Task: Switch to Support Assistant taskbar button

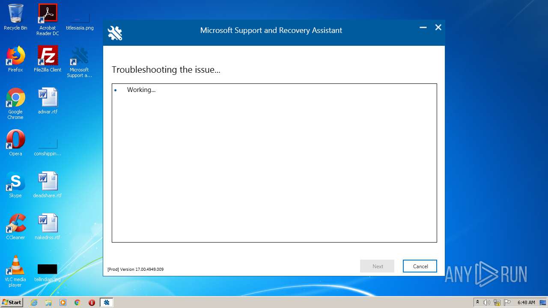Action: [x=107, y=302]
